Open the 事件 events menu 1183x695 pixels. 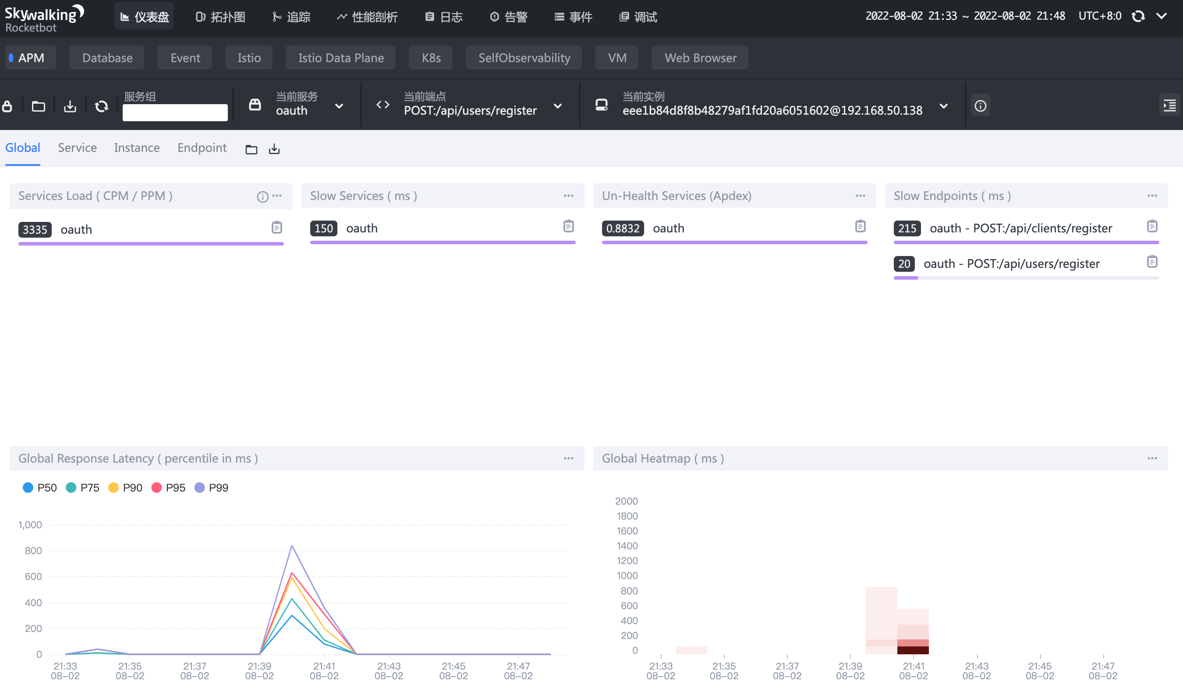coord(573,17)
